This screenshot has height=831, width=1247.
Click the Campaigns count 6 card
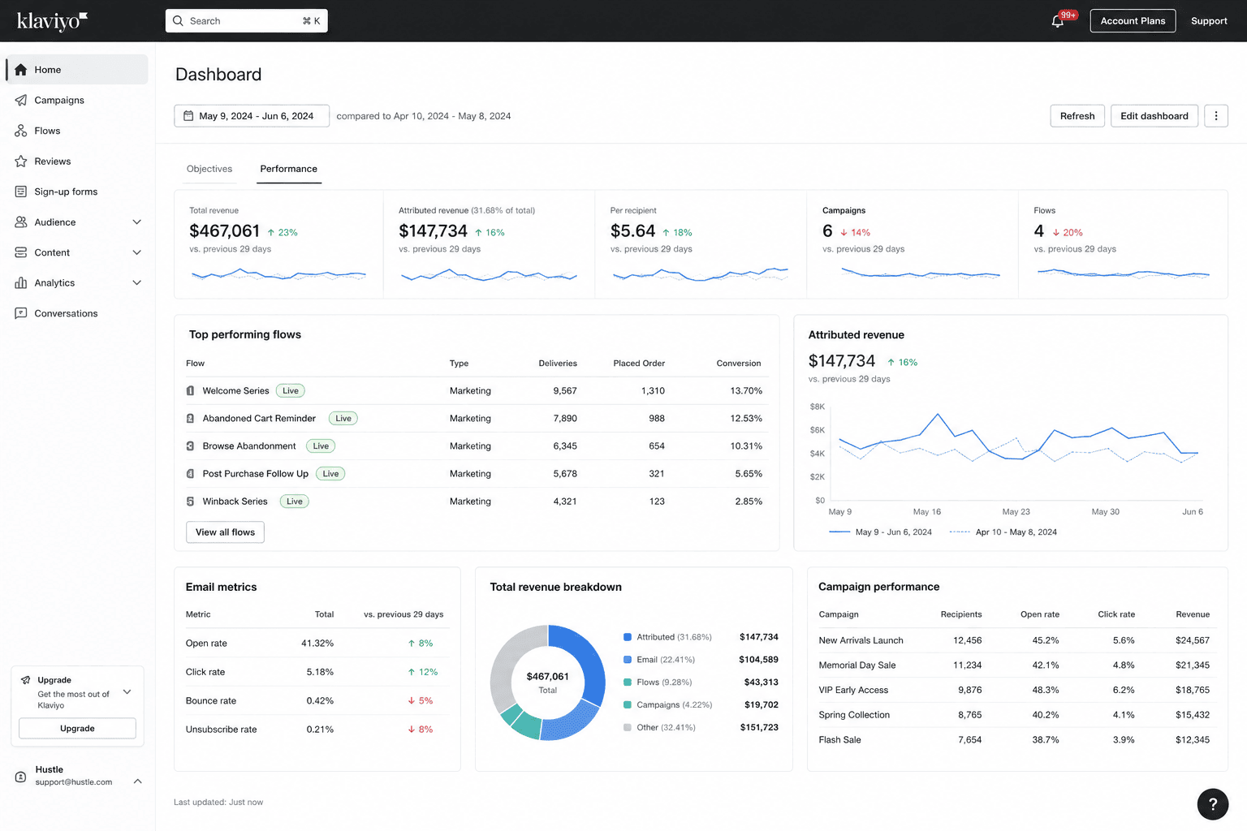[x=912, y=244]
